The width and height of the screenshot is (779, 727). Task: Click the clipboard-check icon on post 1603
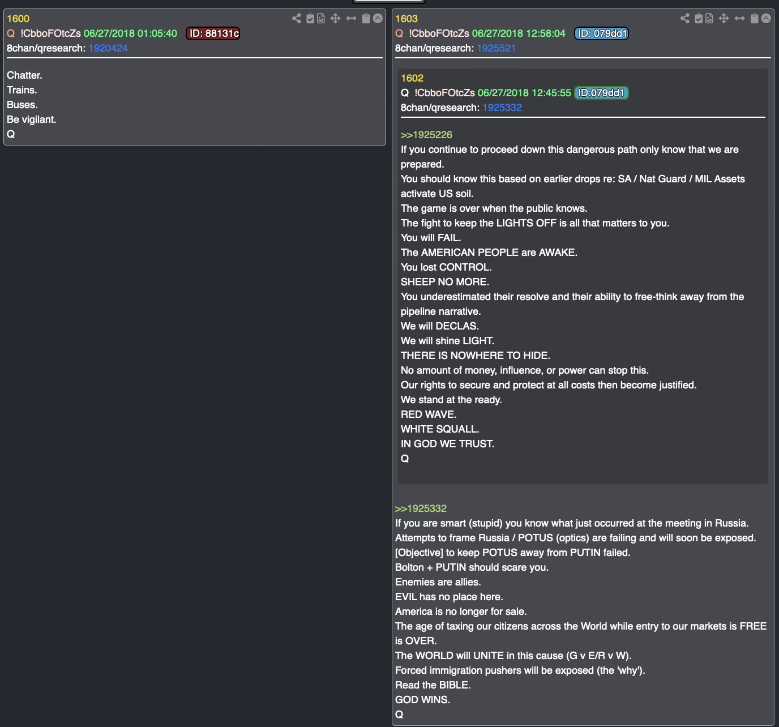coord(699,19)
